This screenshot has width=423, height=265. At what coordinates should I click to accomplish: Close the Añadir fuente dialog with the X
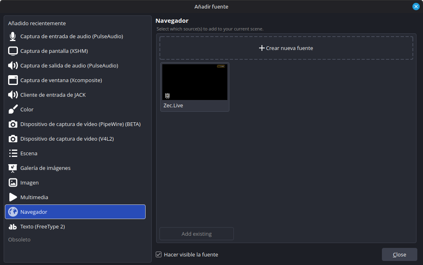tap(416, 7)
